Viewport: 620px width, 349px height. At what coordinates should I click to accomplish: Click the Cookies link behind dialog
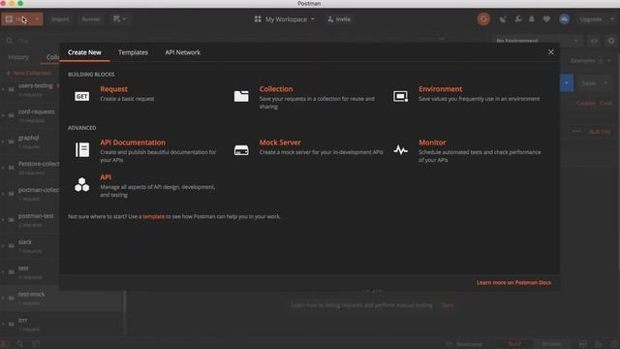coord(585,103)
